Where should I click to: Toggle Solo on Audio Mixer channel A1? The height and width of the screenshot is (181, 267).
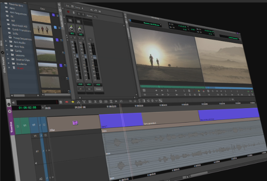(x=72, y=37)
